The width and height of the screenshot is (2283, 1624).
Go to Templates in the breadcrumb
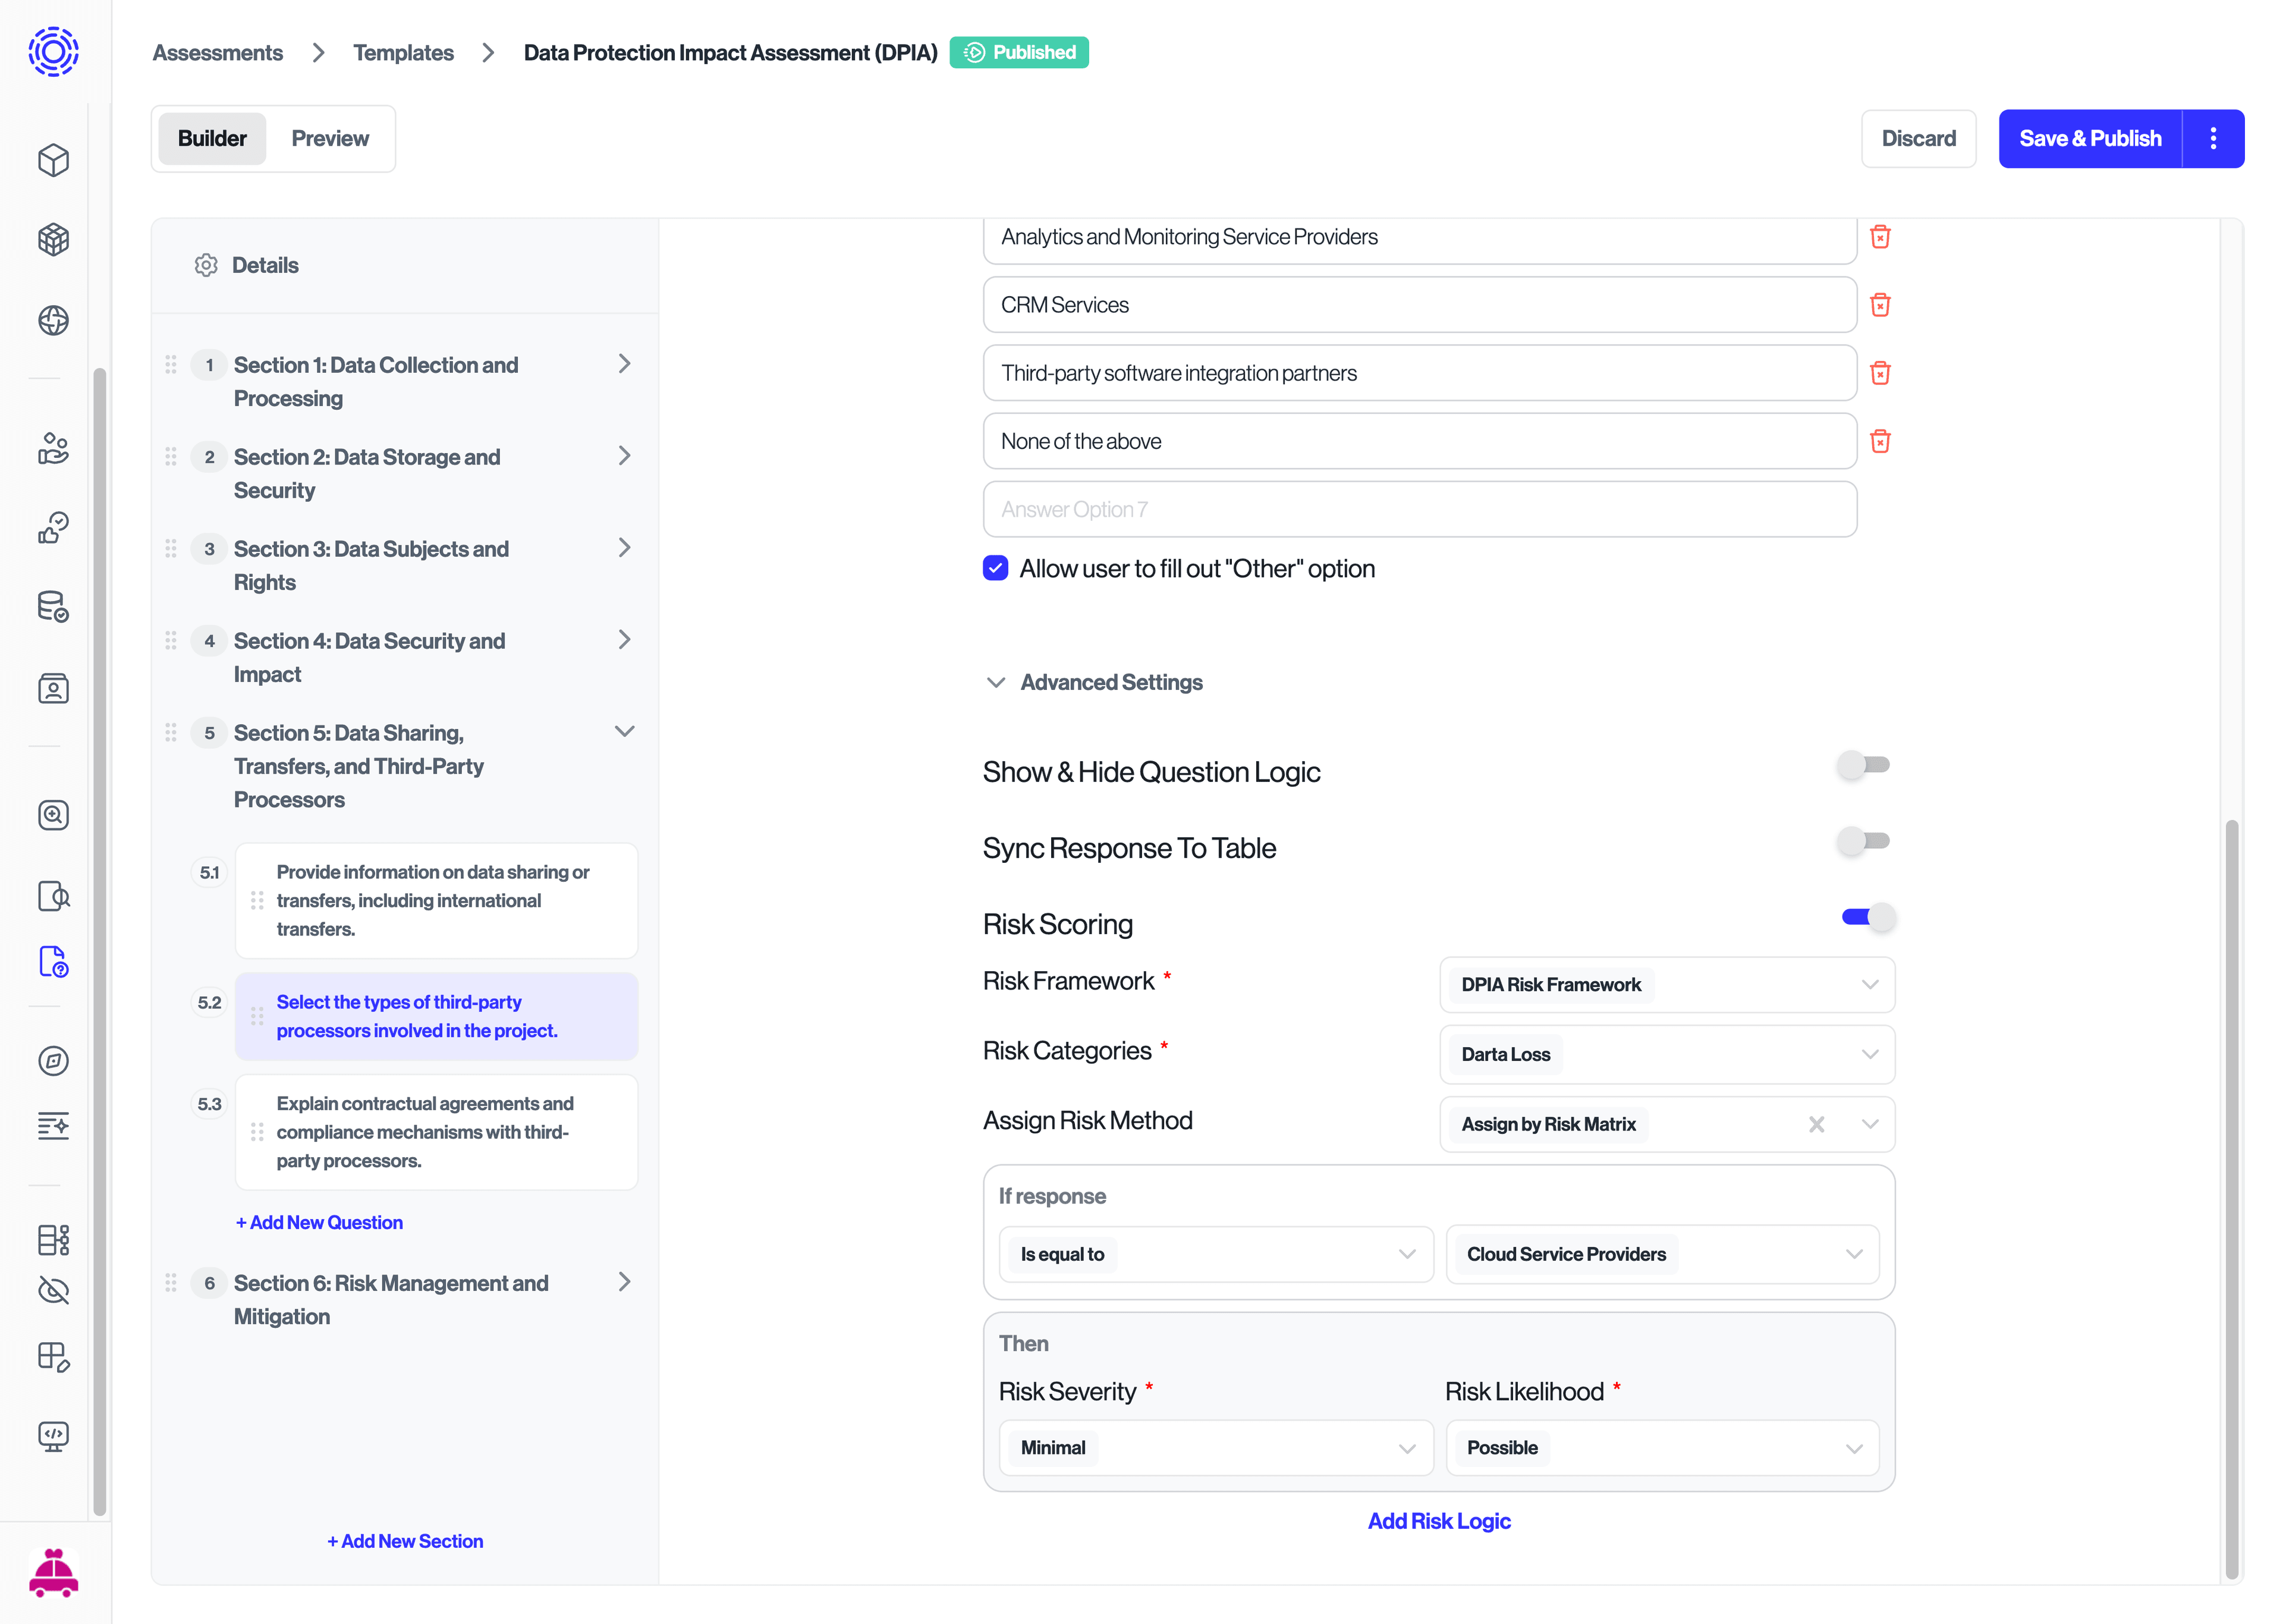(x=403, y=53)
